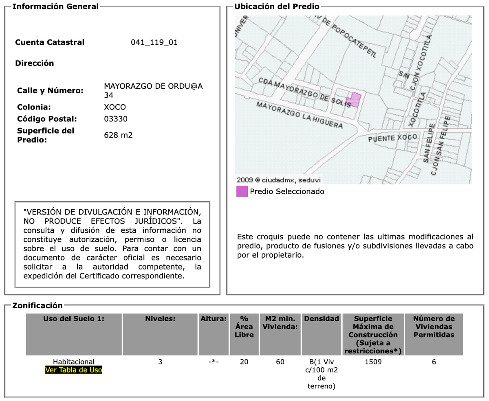Click the colonia value XOCO
489x401 pixels.
[115, 107]
